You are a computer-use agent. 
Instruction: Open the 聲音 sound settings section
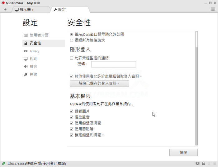pos(33,66)
